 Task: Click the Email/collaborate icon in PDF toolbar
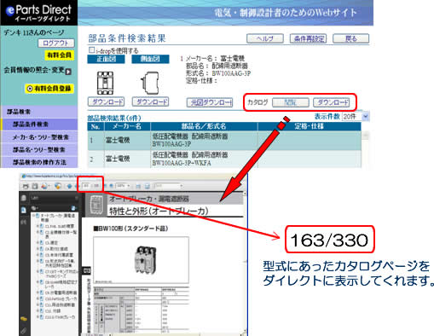45,186
